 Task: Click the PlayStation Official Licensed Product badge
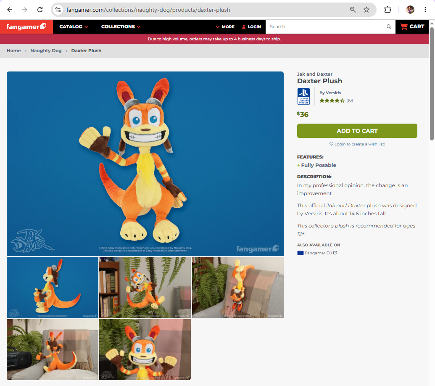pyautogui.click(x=303, y=96)
